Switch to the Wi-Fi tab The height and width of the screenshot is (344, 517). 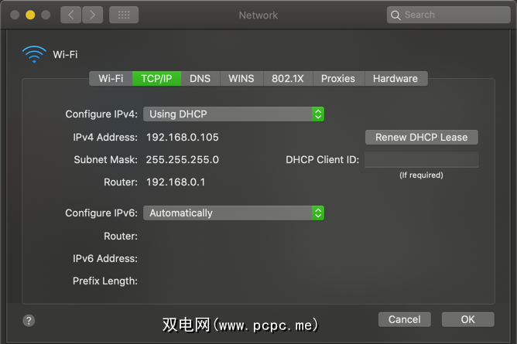(111, 78)
